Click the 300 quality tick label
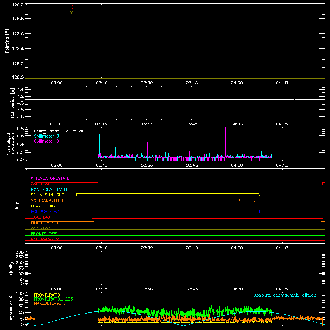330x330 pixels. coord(19,252)
